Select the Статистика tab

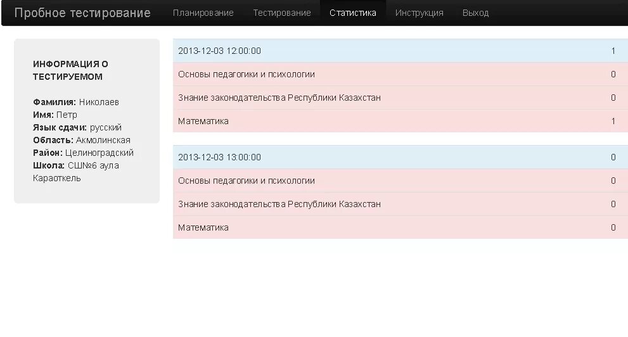pyautogui.click(x=353, y=13)
